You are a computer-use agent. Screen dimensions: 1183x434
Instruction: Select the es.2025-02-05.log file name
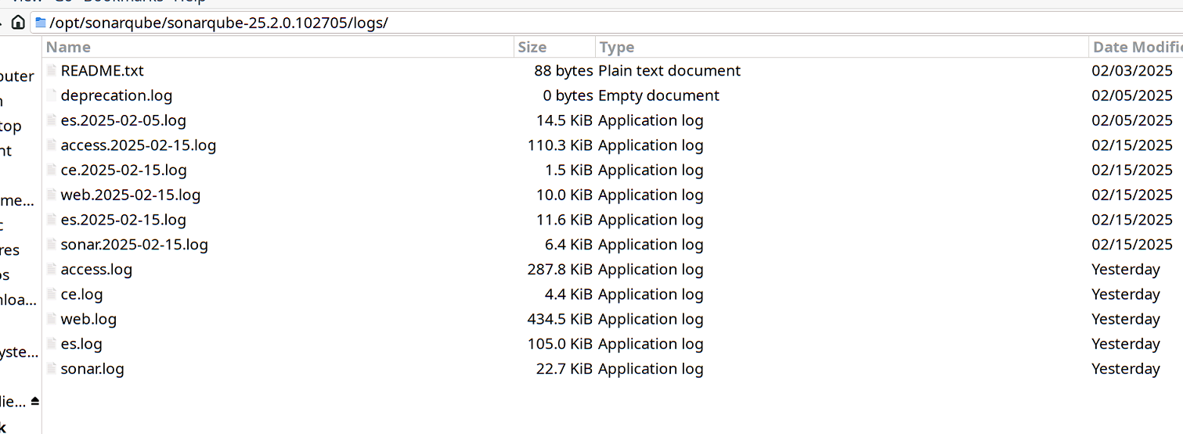[x=124, y=120]
